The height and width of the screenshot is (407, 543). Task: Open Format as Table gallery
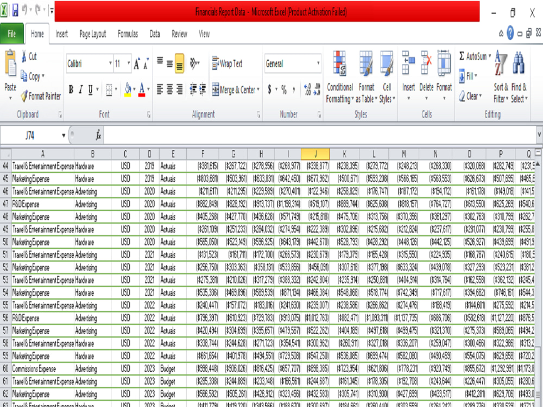click(x=366, y=77)
